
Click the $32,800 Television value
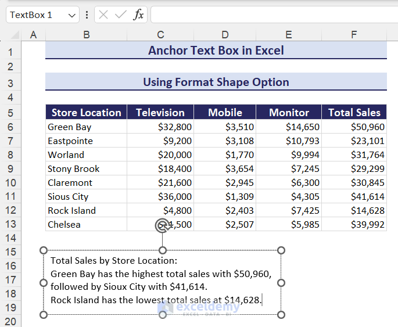point(160,127)
